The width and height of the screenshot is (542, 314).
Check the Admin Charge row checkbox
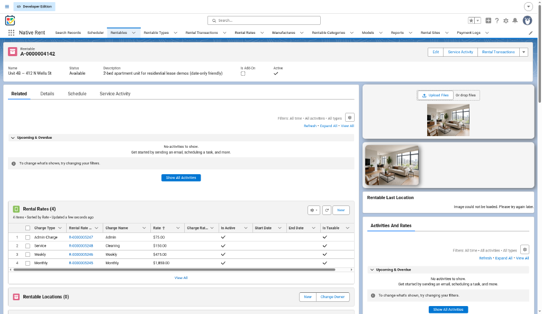click(28, 237)
